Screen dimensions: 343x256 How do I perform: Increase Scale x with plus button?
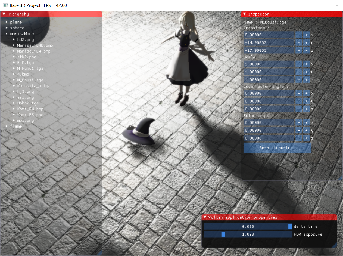tap(306, 64)
